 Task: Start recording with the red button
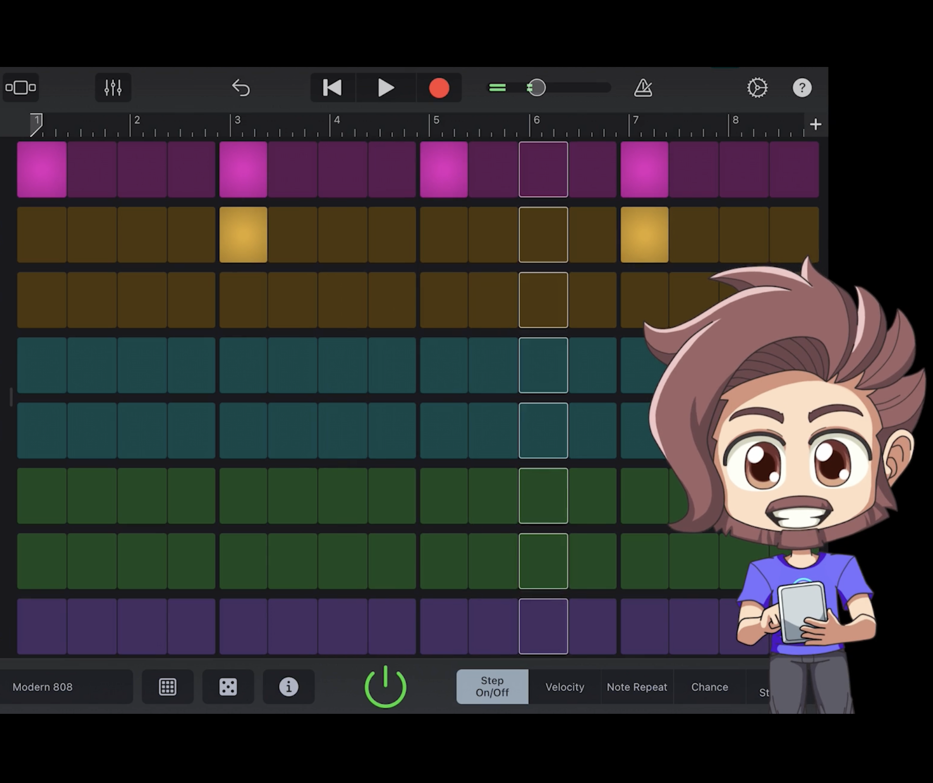click(x=439, y=88)
